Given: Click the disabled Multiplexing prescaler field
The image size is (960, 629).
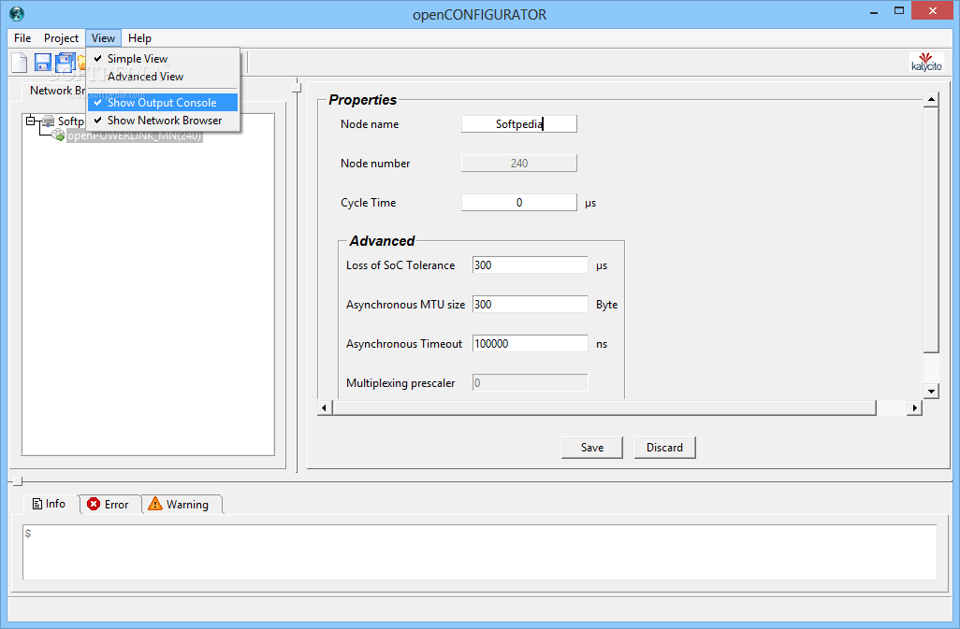Looking at the screenshot, I should coord(531,382).
